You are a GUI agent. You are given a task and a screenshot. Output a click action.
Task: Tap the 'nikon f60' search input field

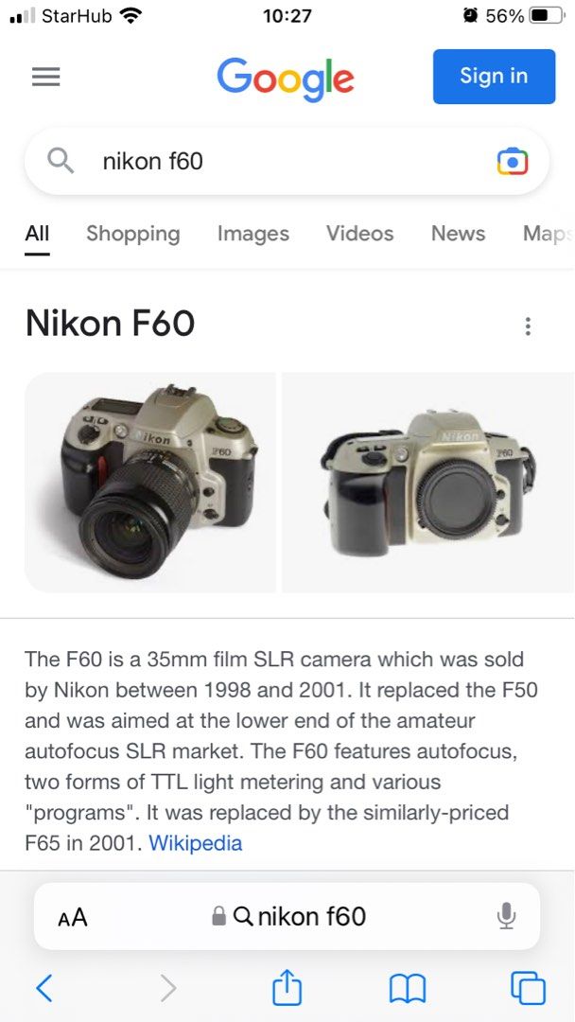(x=287, y=161)
